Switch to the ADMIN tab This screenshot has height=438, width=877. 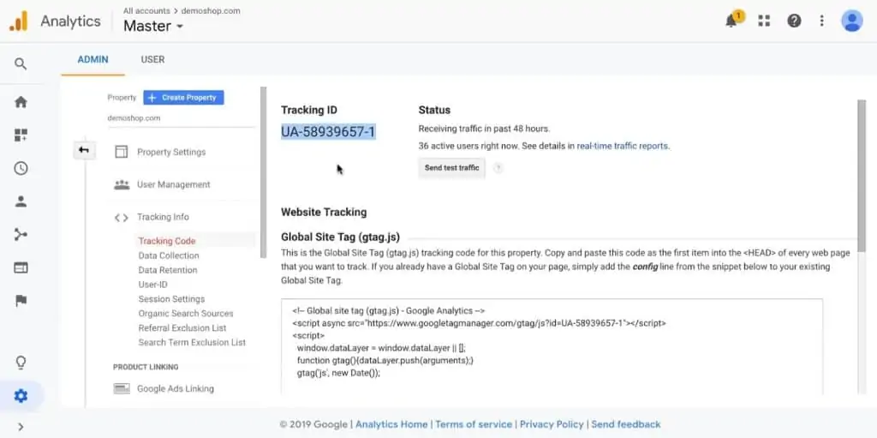pyautogui.click(x=92, y=59)
